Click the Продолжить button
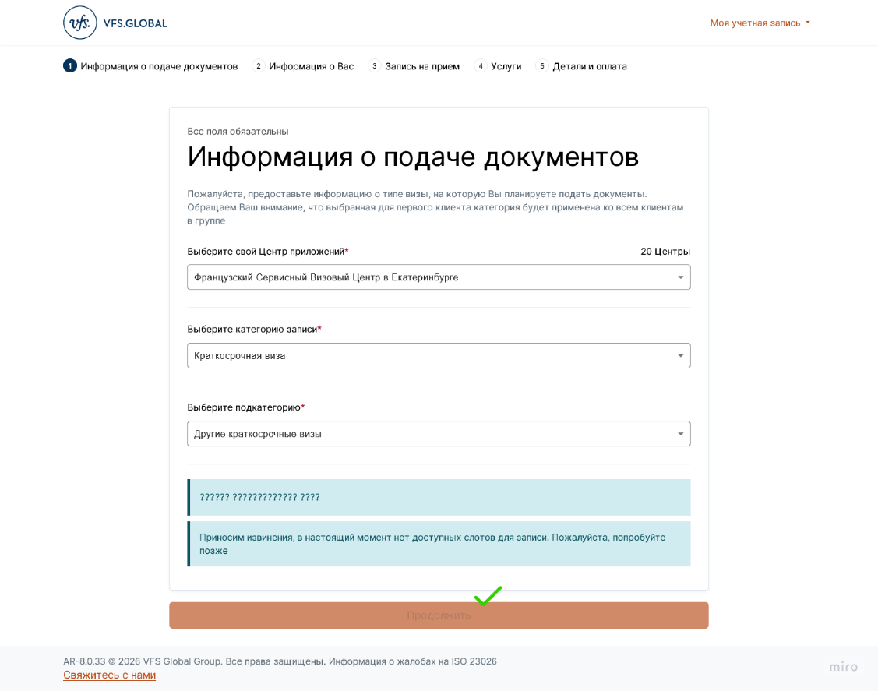Image resolution: width=878 pixels, height=691 pixels. point(439,615)
